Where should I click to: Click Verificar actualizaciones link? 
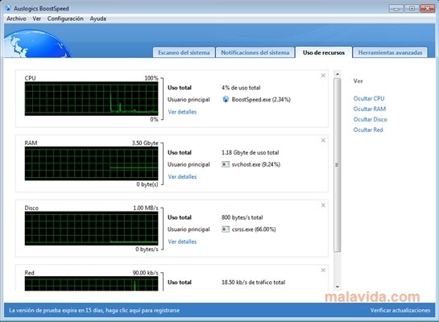(x=400, y=310)
